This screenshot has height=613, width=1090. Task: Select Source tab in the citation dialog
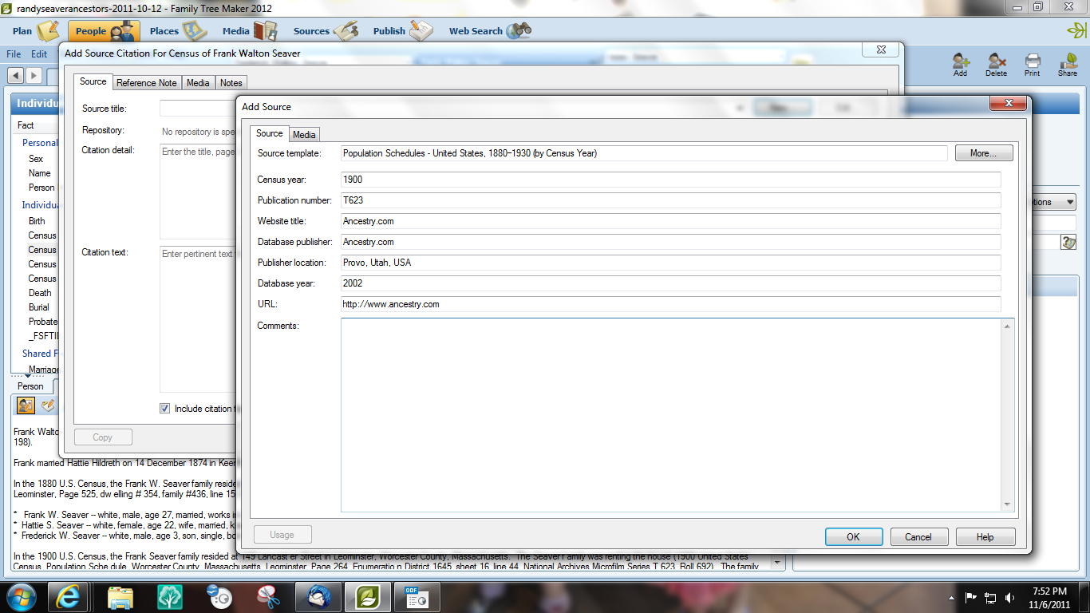click(x=93, y=81)
